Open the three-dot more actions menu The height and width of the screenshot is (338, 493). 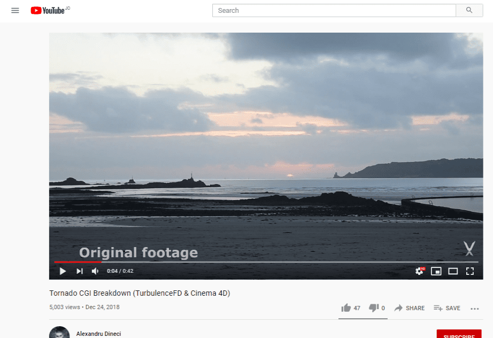pos(474,309)
